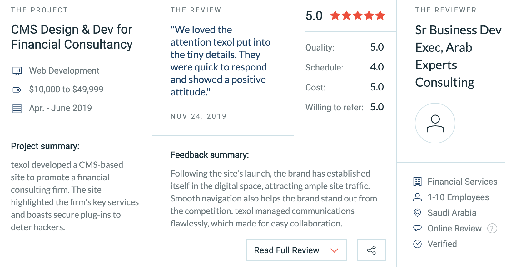Click the share icon button
This screenshot has height=267, width=511.
(x=371, y=250)
